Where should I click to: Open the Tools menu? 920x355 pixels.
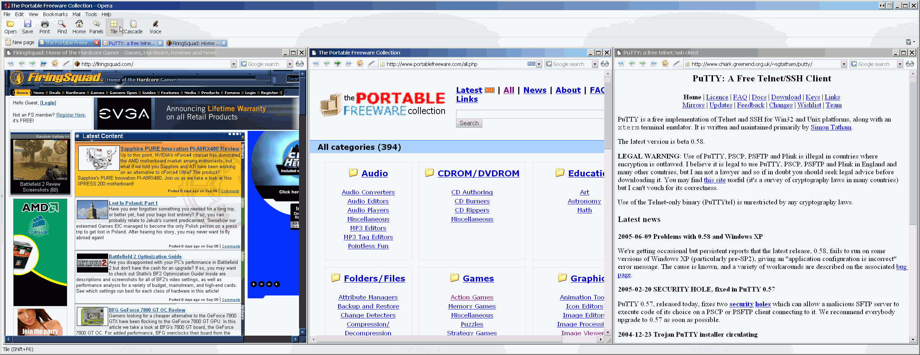(x=91, y=14)
